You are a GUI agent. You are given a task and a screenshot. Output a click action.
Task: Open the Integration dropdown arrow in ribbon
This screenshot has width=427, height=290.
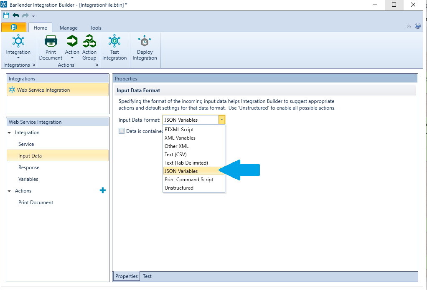(18, 58)
